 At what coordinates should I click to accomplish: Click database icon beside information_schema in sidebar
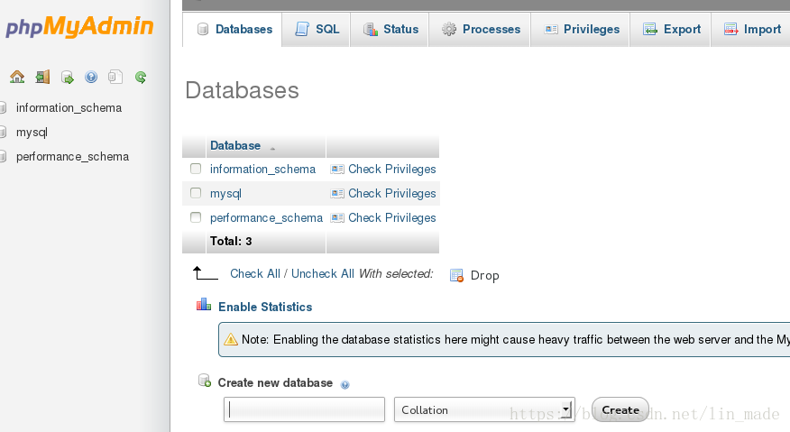pos(3,108)
